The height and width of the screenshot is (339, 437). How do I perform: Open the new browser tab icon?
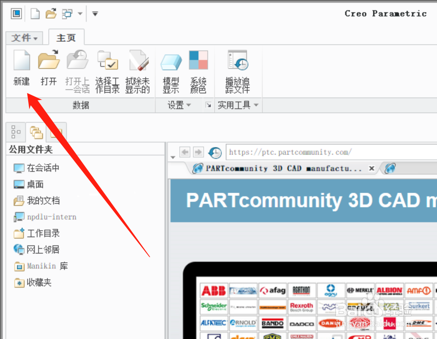[390, 168]
